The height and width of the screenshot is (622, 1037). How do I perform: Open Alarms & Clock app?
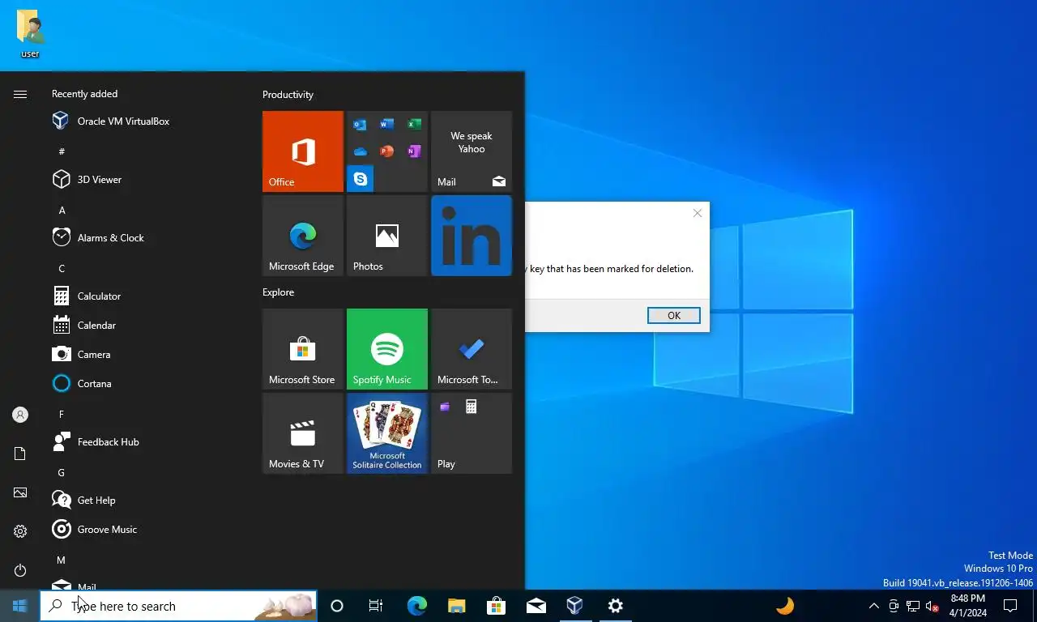click(146, 238)
